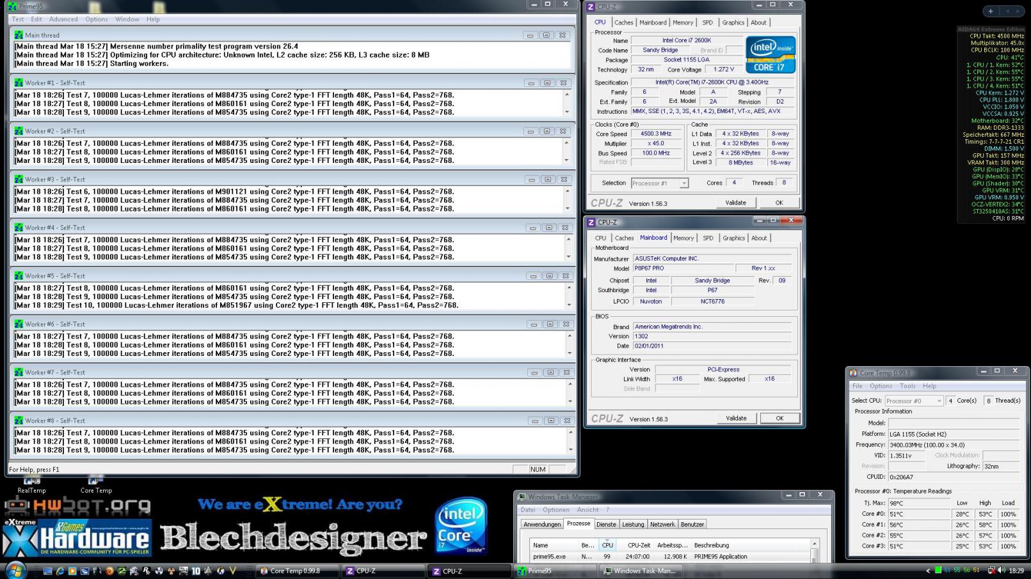
Task: Click the Core Speed value 4500.3 MHz
Action: coord(656,134)
